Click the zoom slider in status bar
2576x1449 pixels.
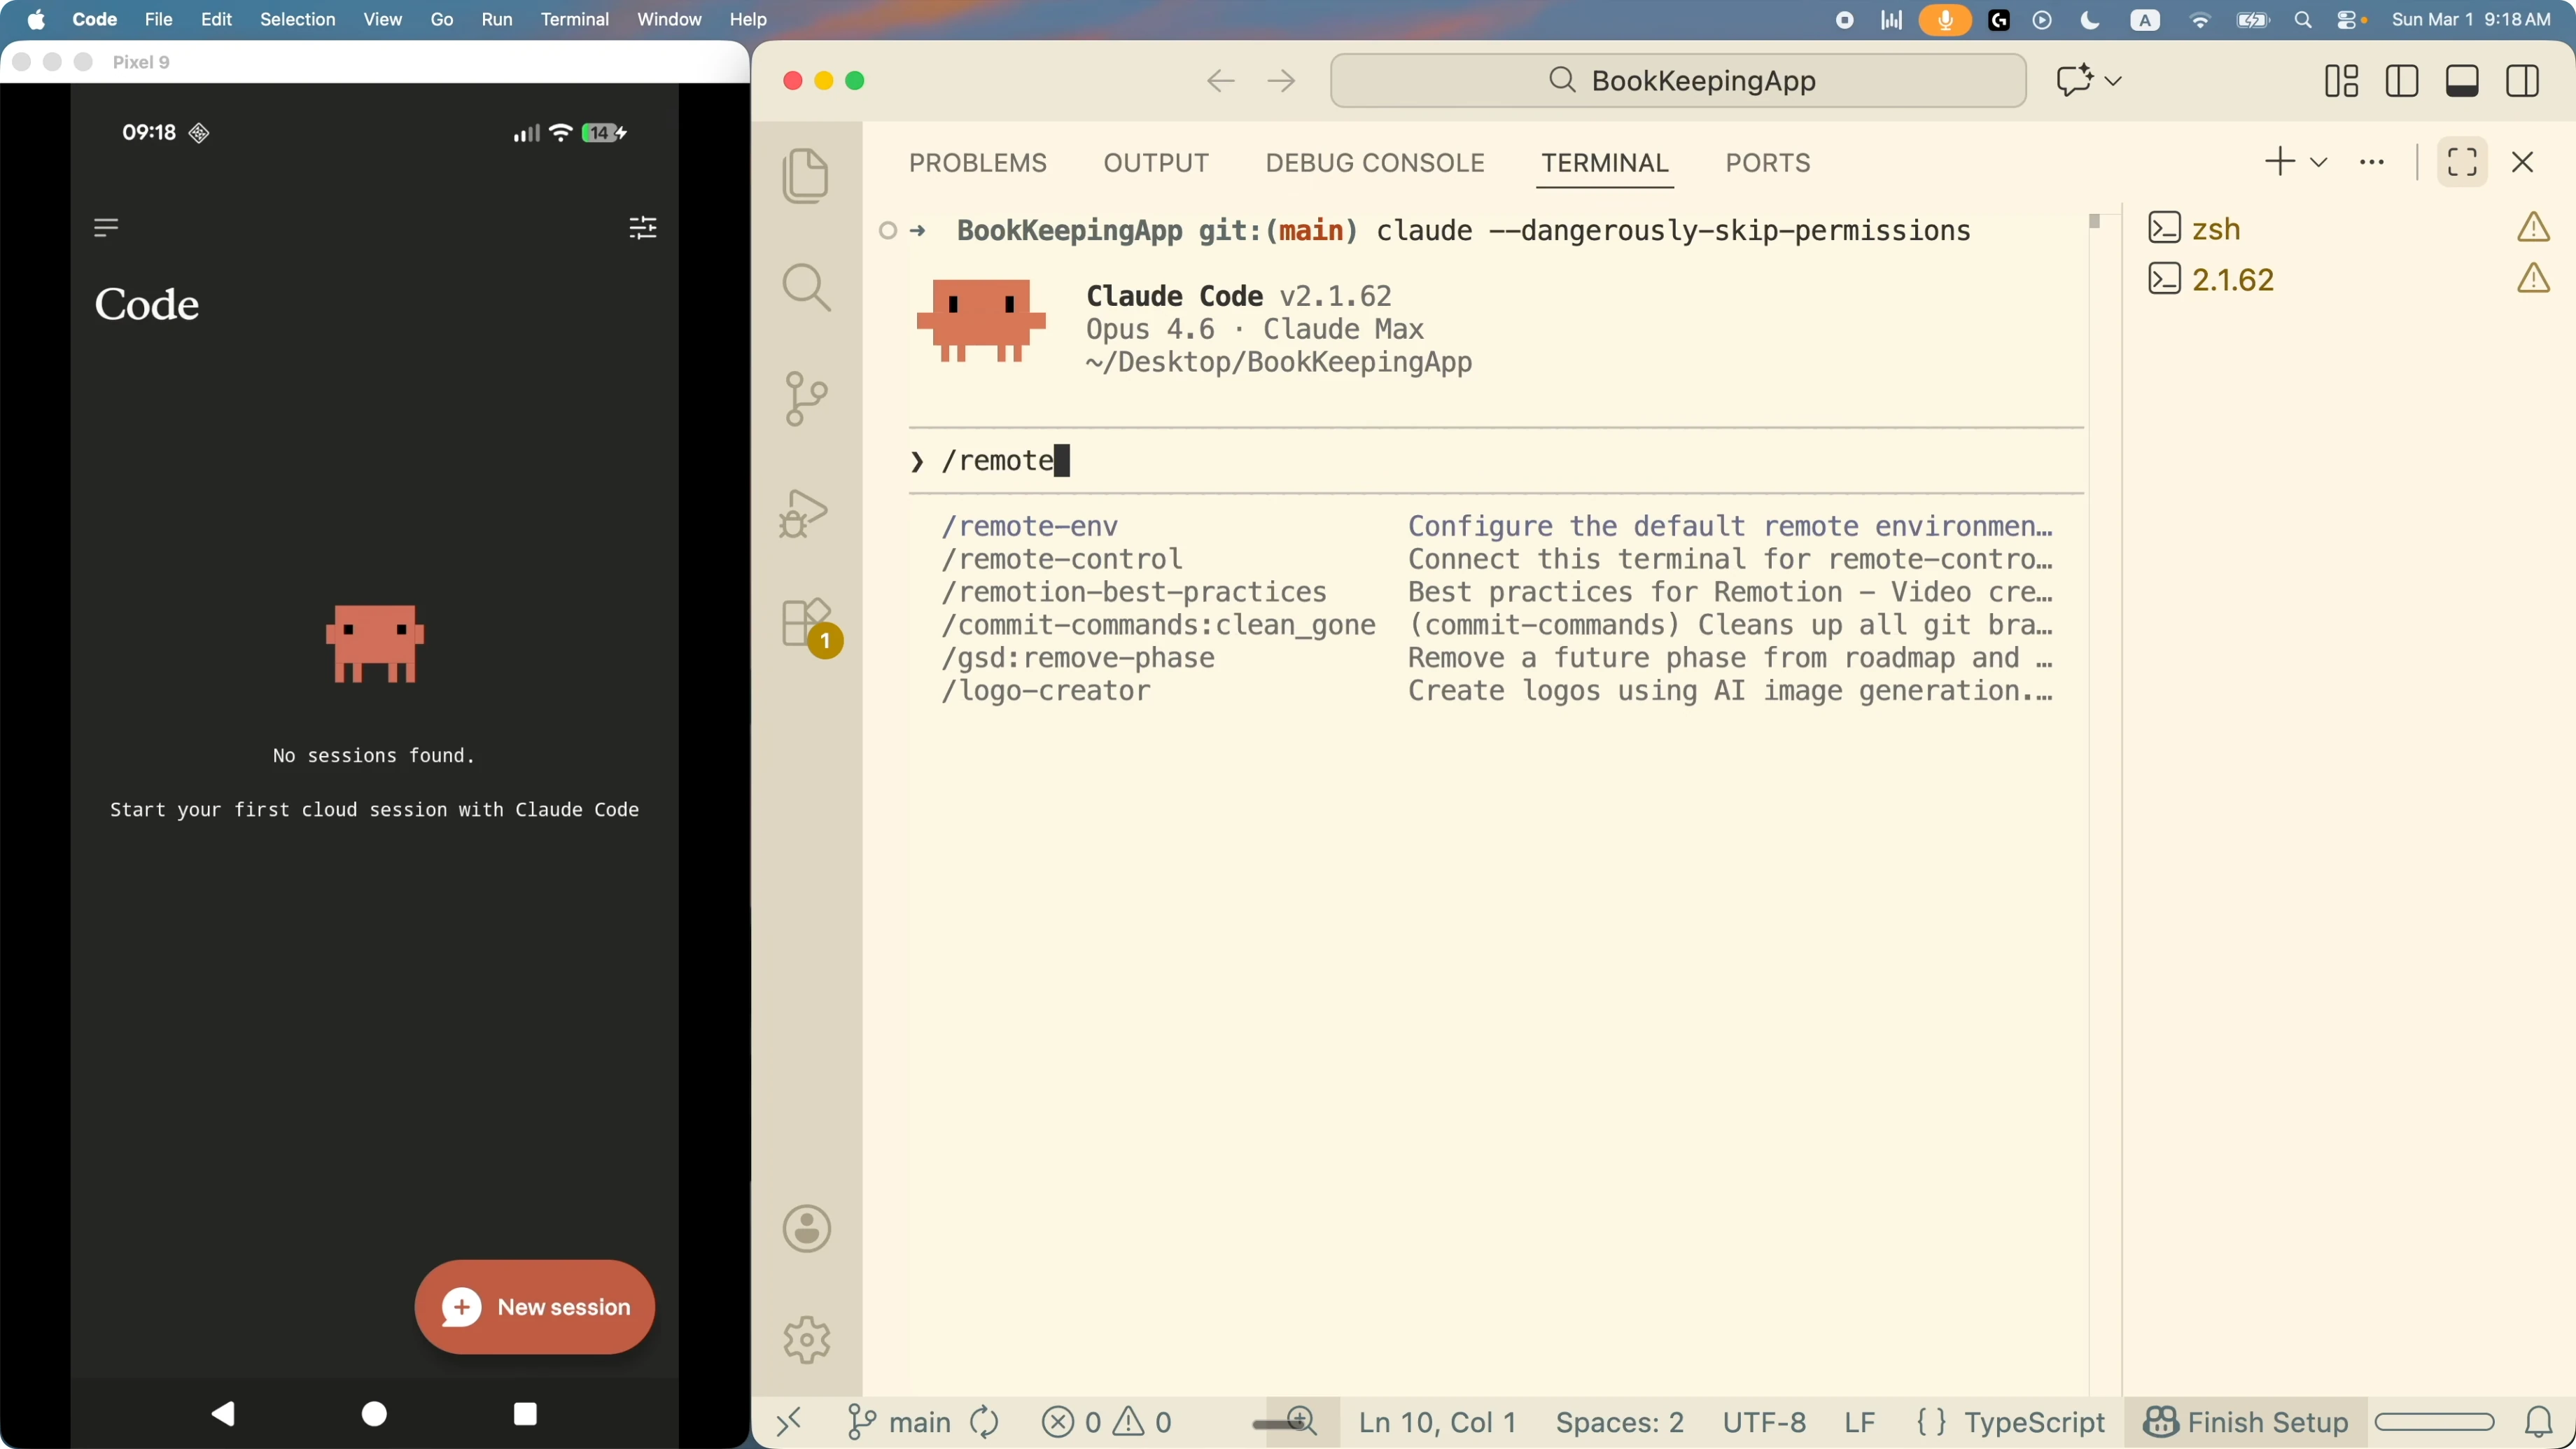[x=1284, y=1422]
